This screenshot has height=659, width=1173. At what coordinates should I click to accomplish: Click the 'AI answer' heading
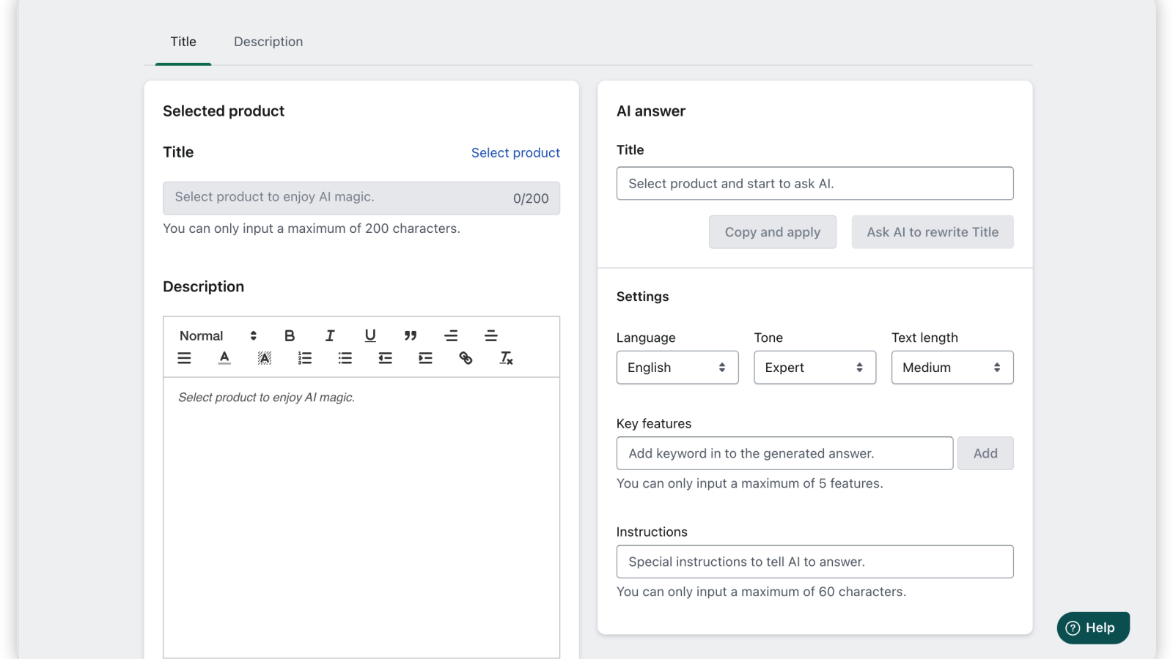tap(651, 111)
